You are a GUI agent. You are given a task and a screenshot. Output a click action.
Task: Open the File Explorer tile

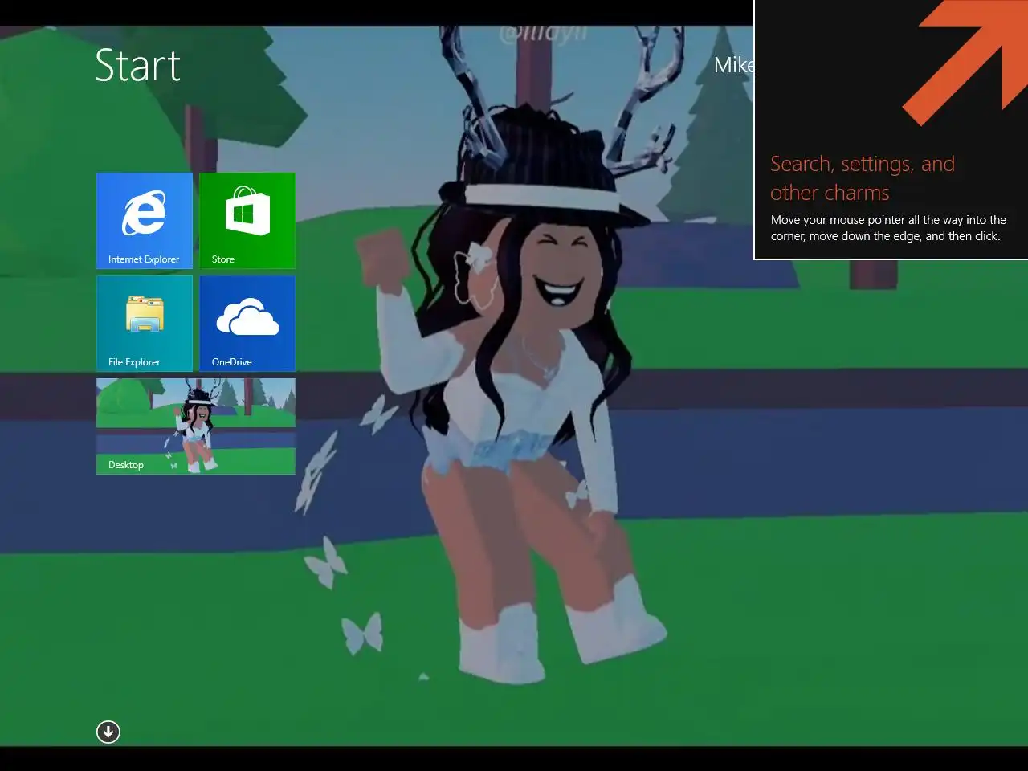coord(145,324)
